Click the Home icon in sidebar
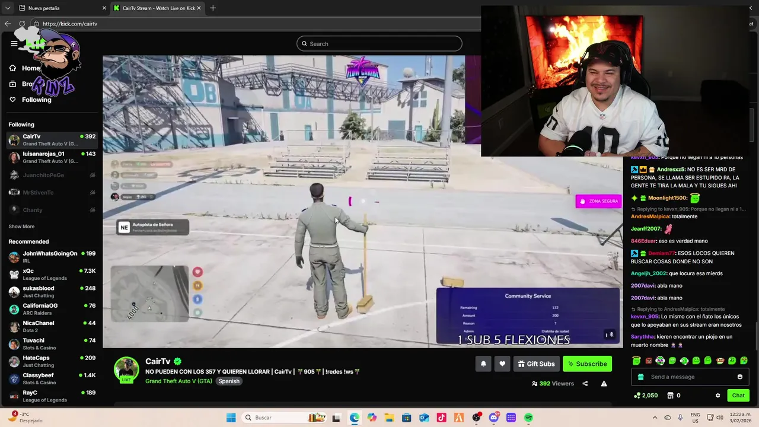 [x=12, y=68]
